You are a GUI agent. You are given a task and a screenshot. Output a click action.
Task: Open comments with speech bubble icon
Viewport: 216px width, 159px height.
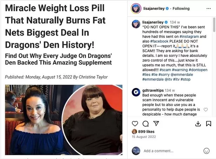point(145,124)
